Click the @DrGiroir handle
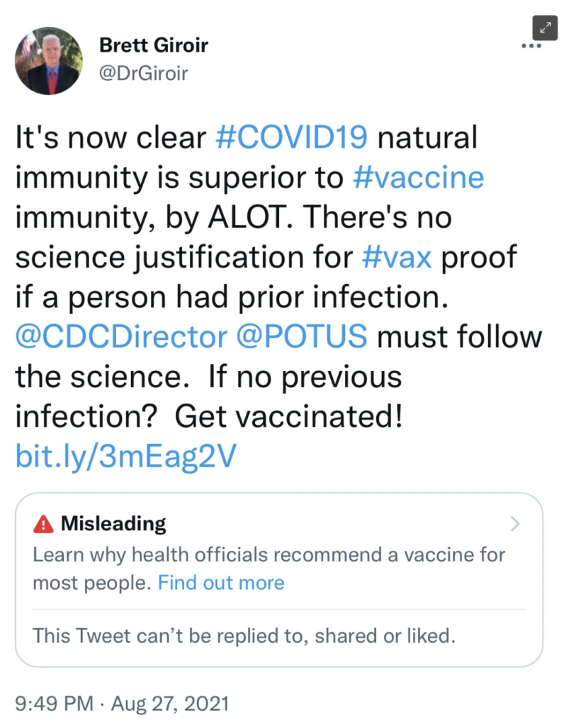The height and width of the screenshot is (725, 571). tap(144, 72)
